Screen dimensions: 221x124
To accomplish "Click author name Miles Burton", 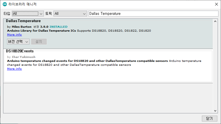I will [x=22, y=27].
